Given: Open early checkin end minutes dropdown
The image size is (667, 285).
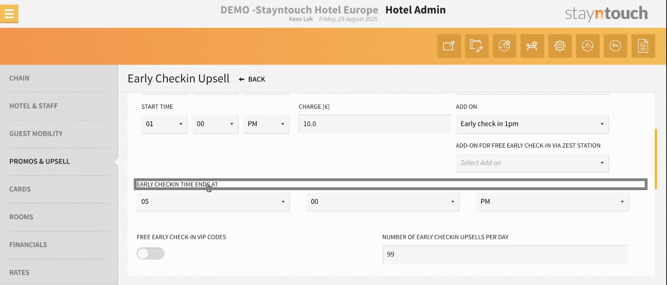Looking at the screenshot, I should [383, 202].
